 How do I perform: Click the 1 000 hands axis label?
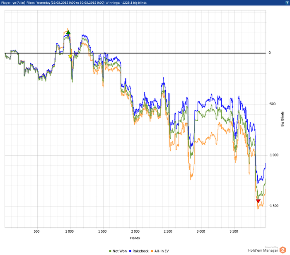(69, 231)
